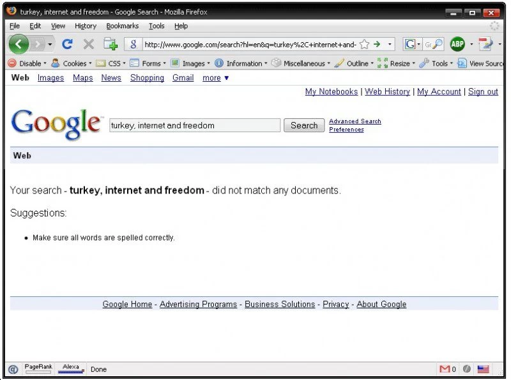This screenshot has height=380, width=511.
Task: Open the My Account link
Action: 439,91
